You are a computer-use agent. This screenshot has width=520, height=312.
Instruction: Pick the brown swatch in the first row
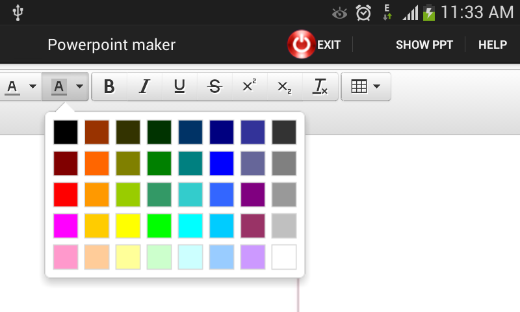pos(97,133)
